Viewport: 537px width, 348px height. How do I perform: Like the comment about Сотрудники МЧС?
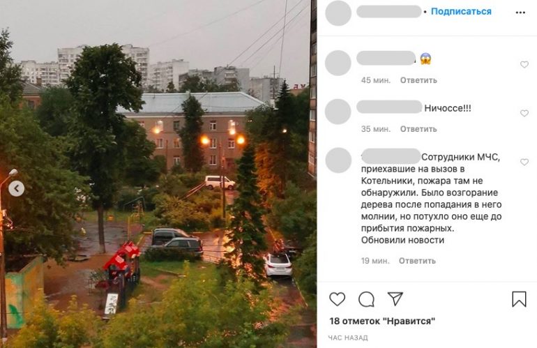tap(524, 162)
